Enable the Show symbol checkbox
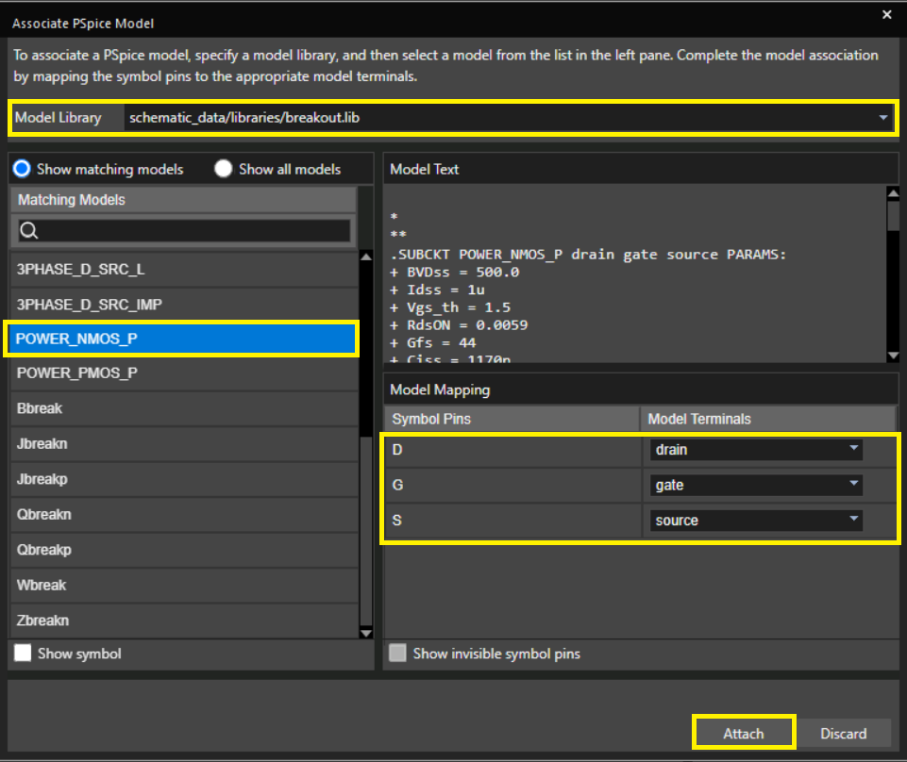 (23, 654)
